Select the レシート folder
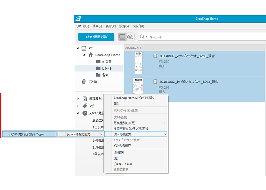 (x=104, y=68)
